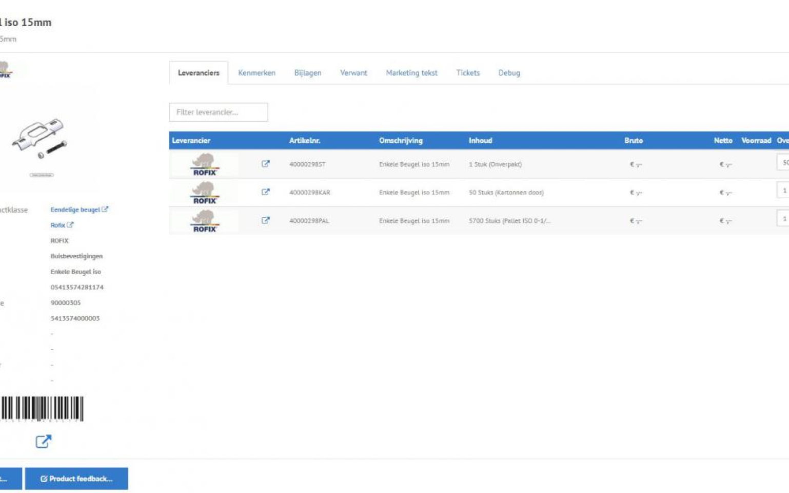Open the Debug tab
Screen dimensions: 789x493
click(509, 73)
